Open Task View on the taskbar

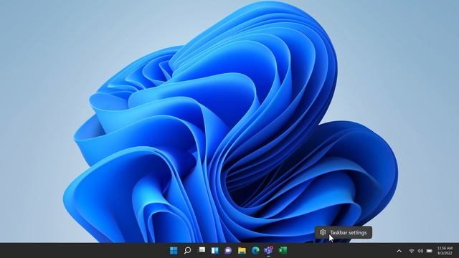pos(202,250)
